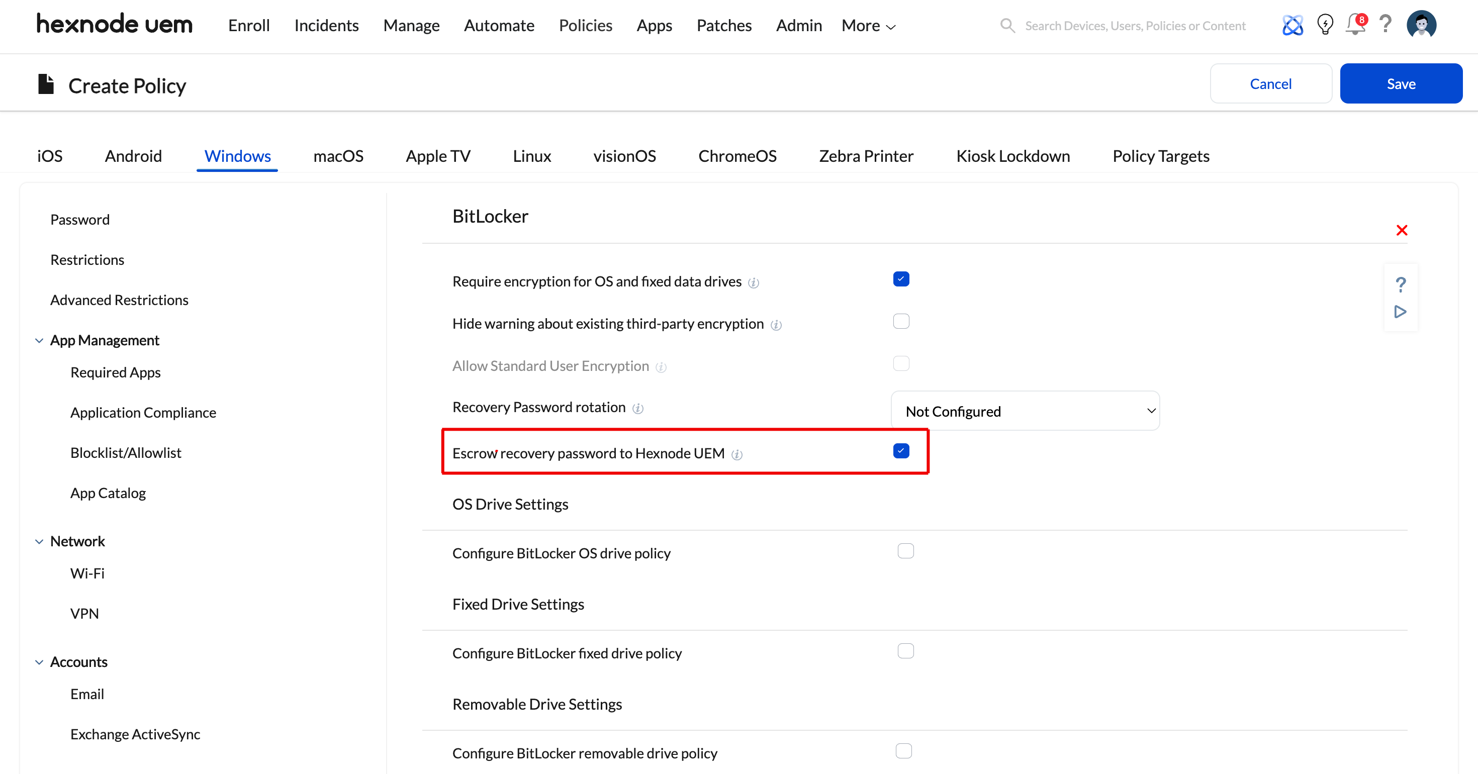Open BitLocker side help question mark
This screenshot has height=774, width=1478.
click(1401, 284)
